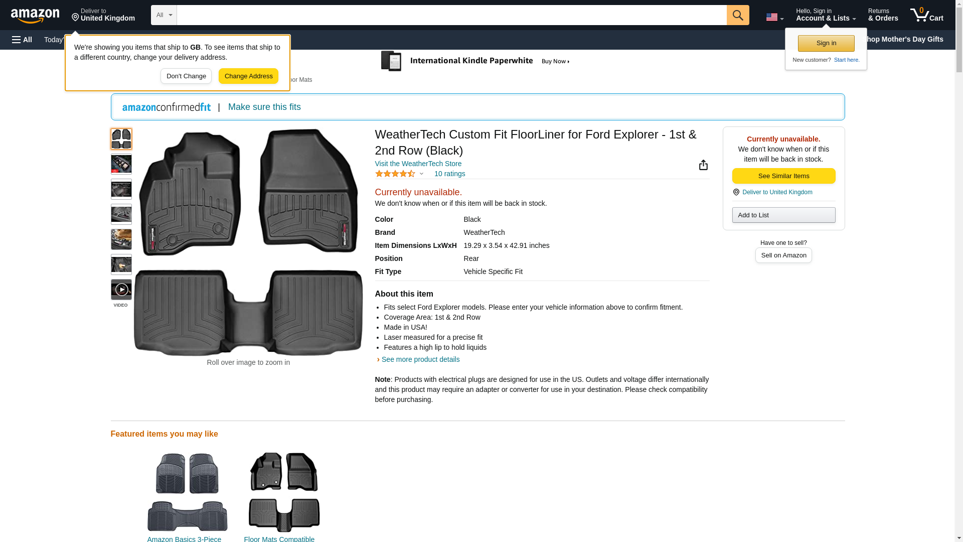Open Returns & Orders menu item
This screenshot has height=542, width=963.
883,15
